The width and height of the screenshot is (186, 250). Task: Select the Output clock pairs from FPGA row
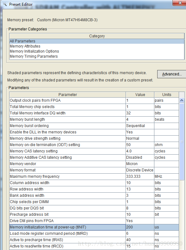[94, 100]
